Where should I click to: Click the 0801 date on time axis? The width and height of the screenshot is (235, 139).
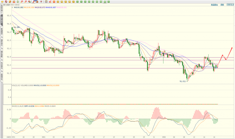43,137
